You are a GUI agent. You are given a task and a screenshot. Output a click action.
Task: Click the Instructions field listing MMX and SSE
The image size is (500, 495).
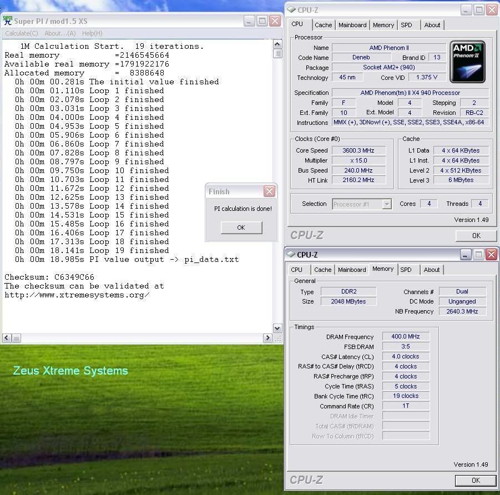pos(410,123)
